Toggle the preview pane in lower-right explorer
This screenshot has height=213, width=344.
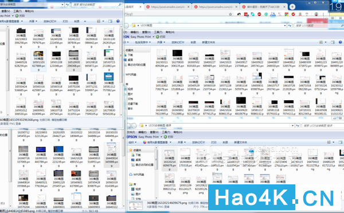coord(341,142)
